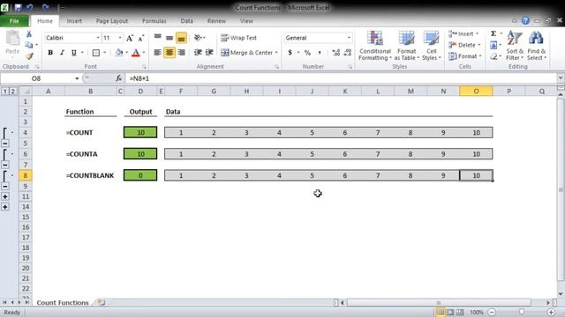This screenshot has width=565, height=317.
Task: Switch to the Formulas tab
Action: click(154, 21)
